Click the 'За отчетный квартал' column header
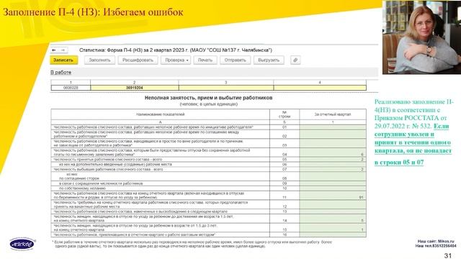 tap(333, 114)
